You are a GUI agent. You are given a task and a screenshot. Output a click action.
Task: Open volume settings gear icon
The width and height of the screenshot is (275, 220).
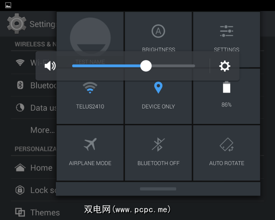[225, 66]
